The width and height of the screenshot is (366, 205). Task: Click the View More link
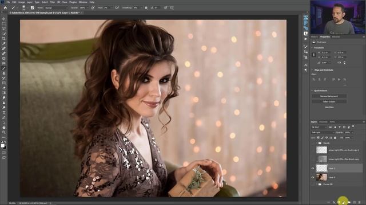point(329,107)
